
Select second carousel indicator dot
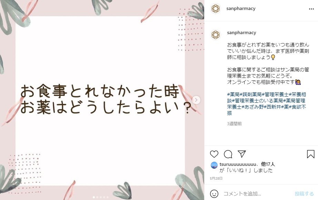click(x=97, y=197)
